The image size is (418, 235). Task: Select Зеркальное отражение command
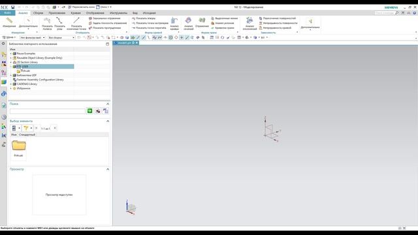click(x=104, y=18)
